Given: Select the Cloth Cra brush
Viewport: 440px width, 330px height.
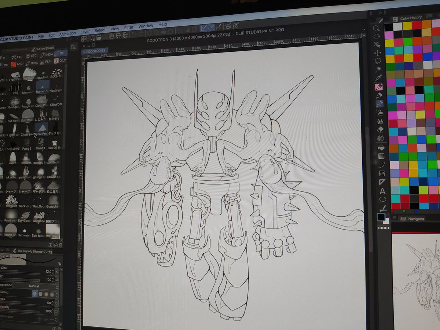Looking at the screenshot, I should (43, 101).
